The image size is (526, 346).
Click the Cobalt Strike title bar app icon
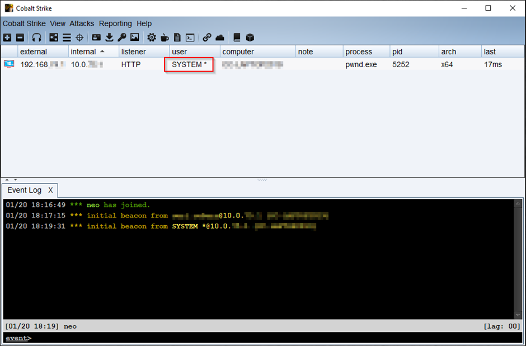[x=9, y=8]
